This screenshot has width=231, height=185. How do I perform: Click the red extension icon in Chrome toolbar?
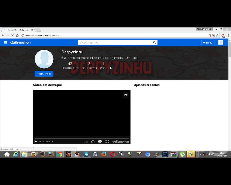point(223,36)
